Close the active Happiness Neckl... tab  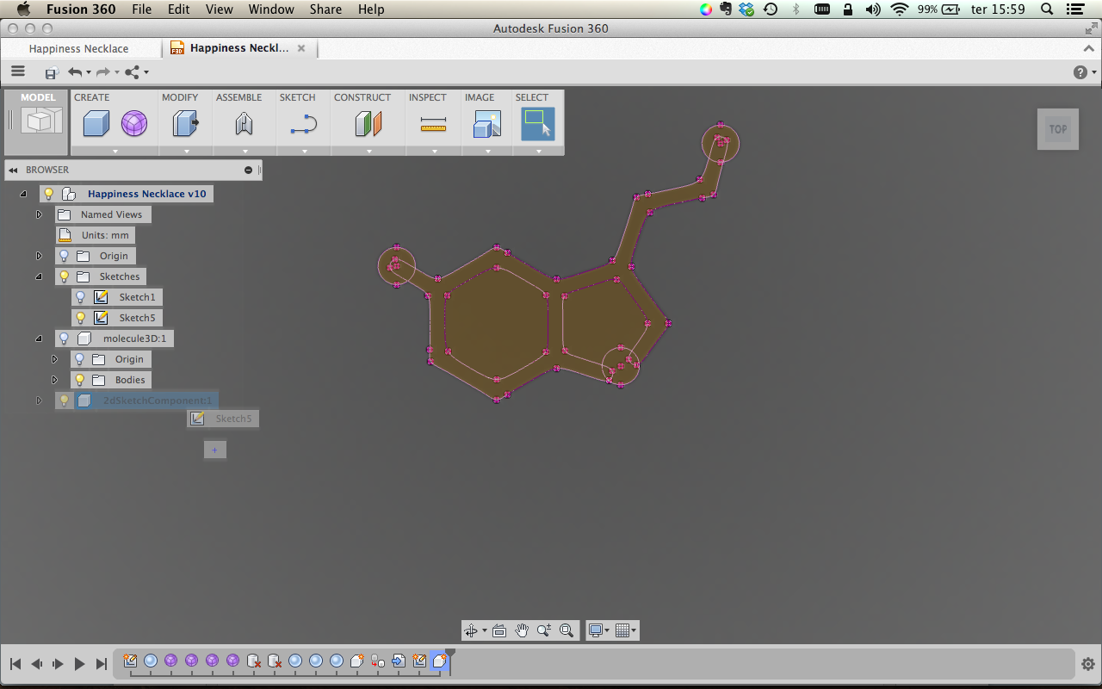(x=301, y=48)
